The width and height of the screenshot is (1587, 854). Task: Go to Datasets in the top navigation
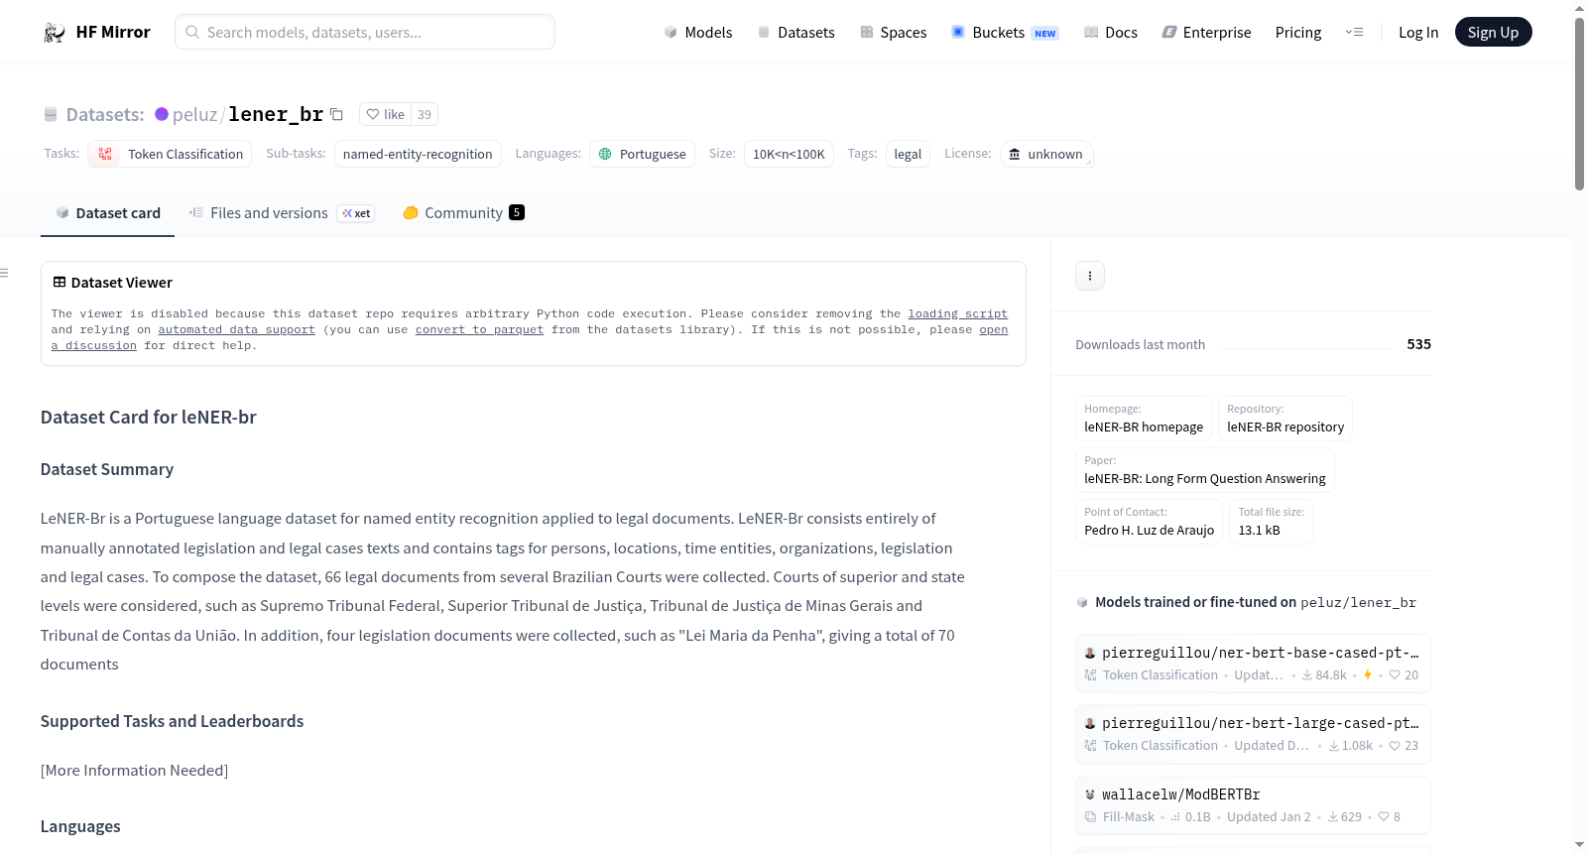coord(796,33)
